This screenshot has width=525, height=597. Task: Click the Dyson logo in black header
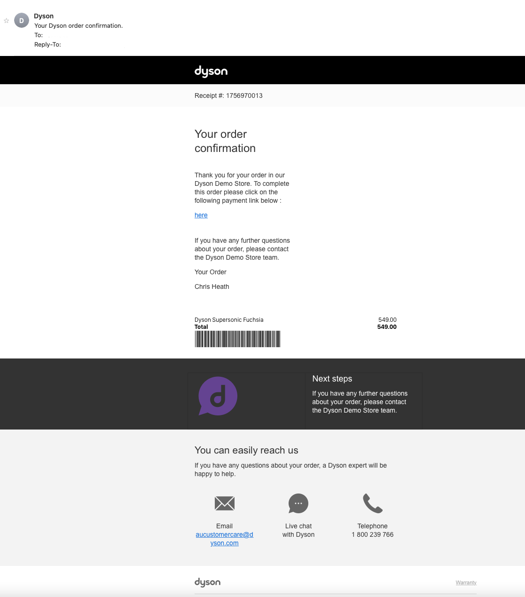click(211, 71)
